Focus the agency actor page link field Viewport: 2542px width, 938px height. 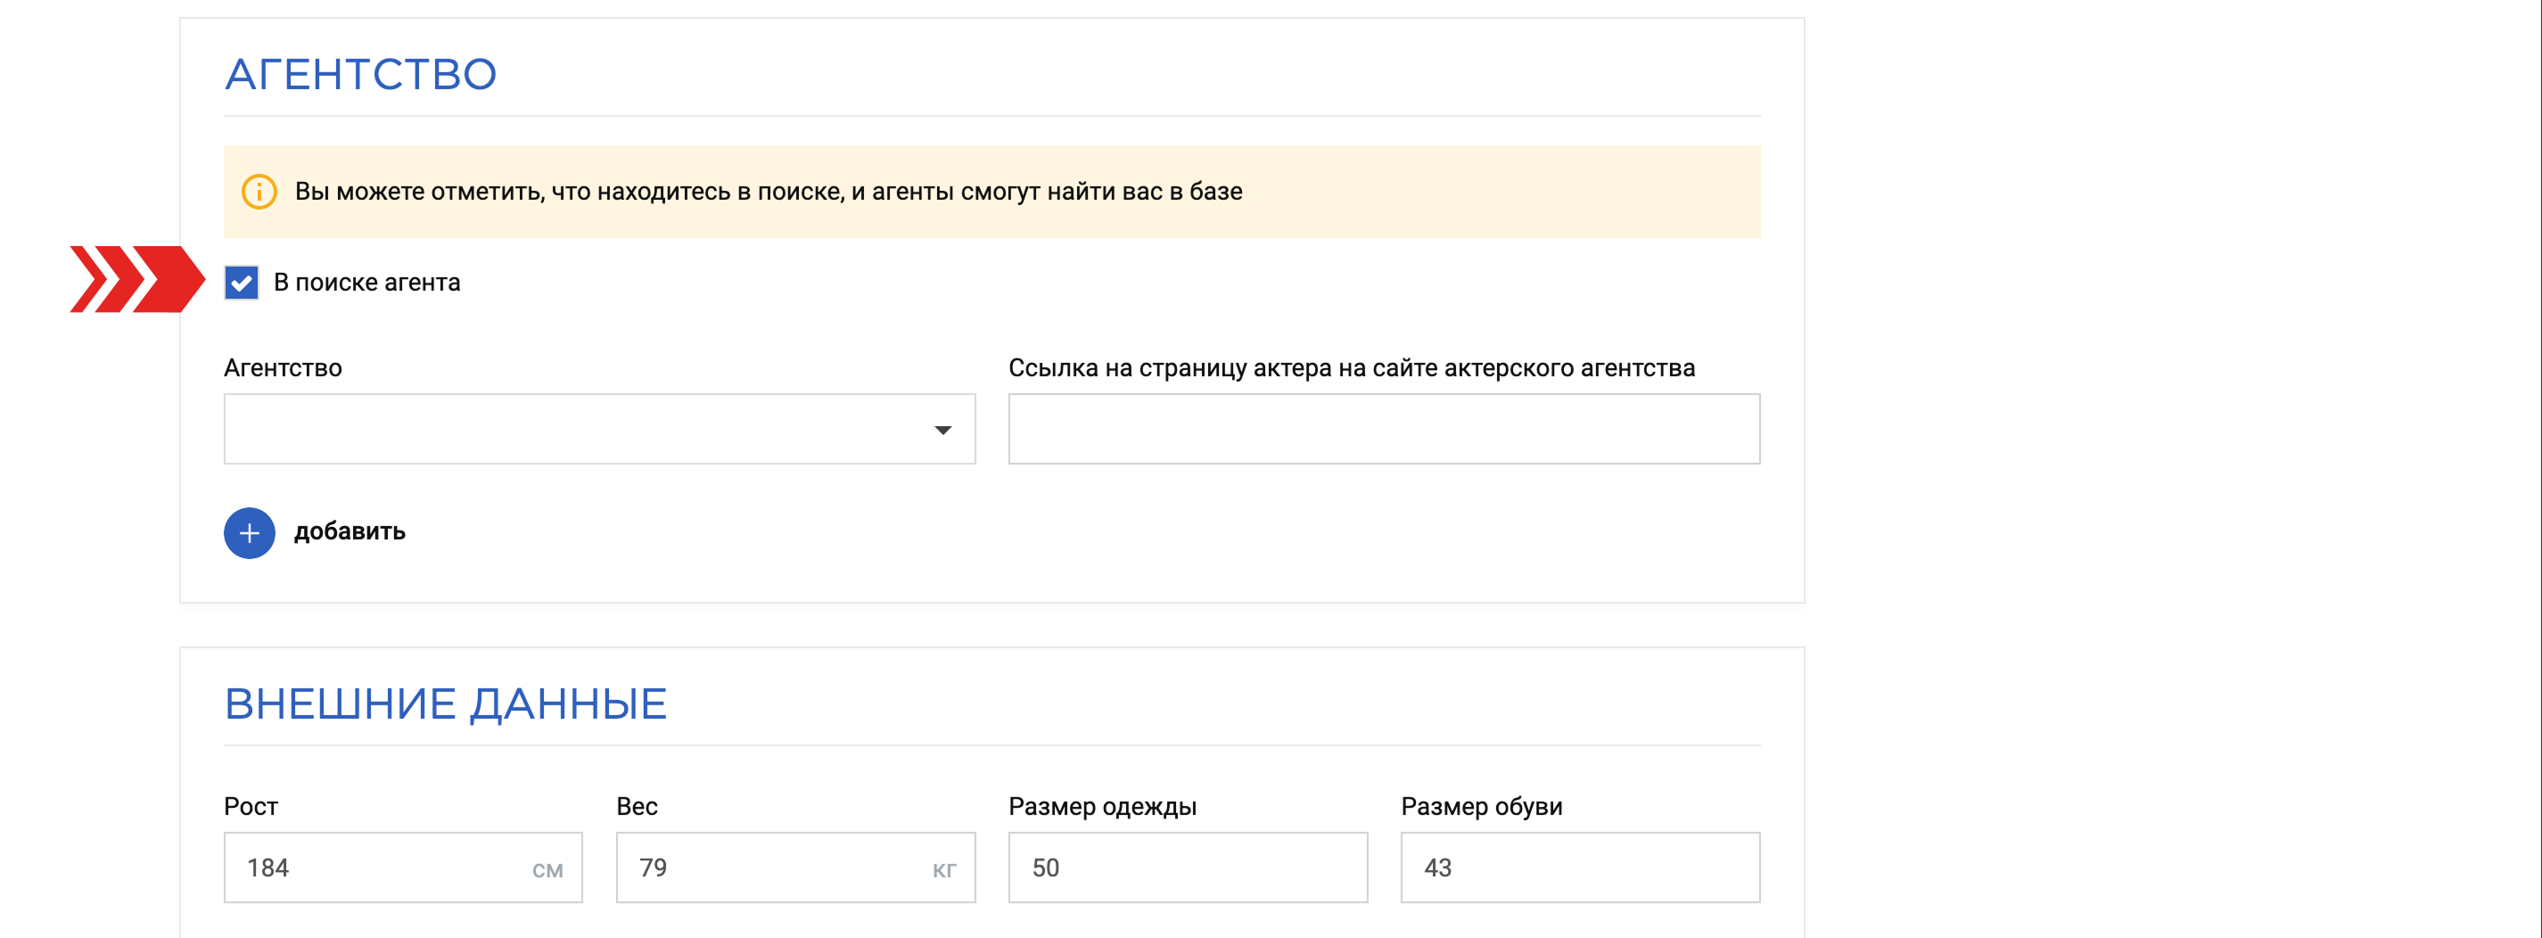[x=1384, y=429]
